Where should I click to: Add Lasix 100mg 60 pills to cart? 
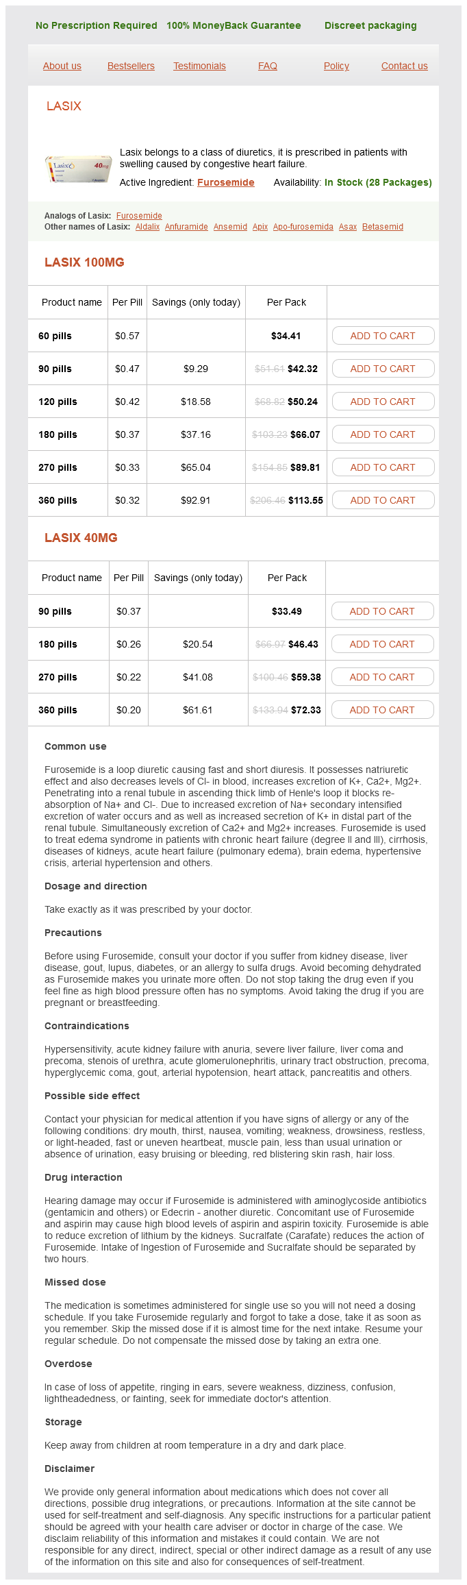[383, 336]
